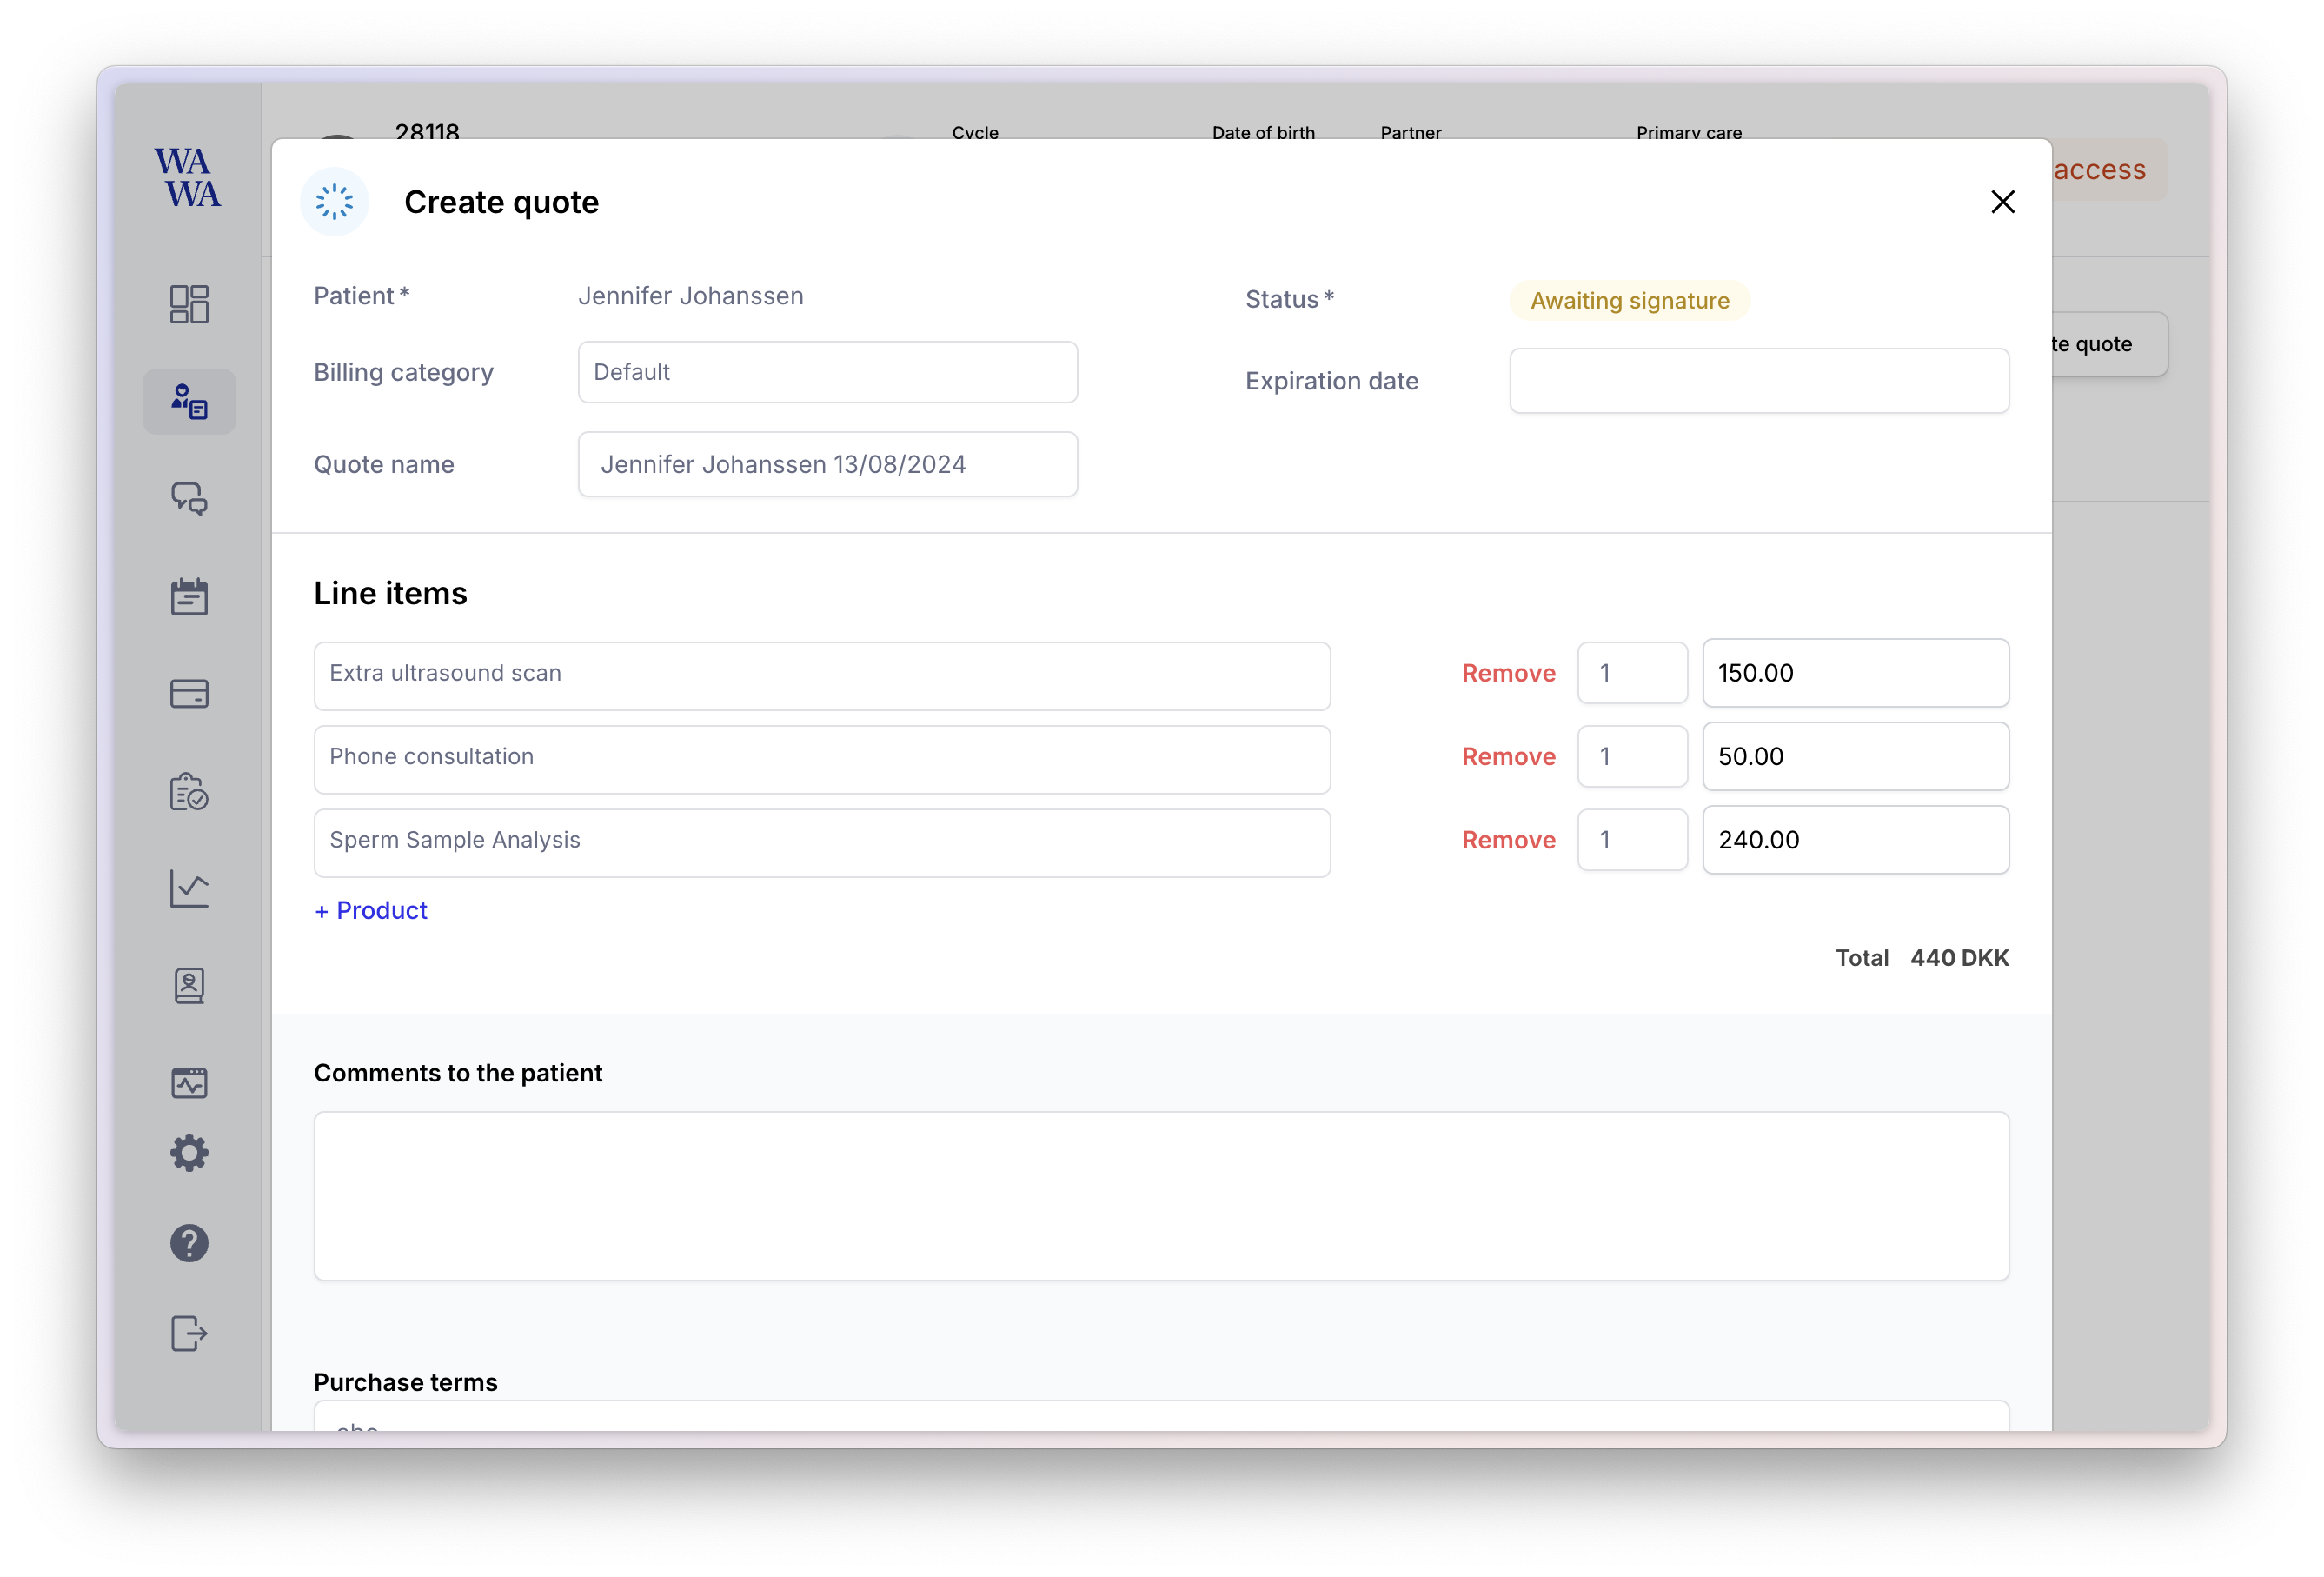The width and height of the screenshot is (2324, 1577).
Task: Select the patient profile icon in sidebar
Action: click(x=189, y=400)
